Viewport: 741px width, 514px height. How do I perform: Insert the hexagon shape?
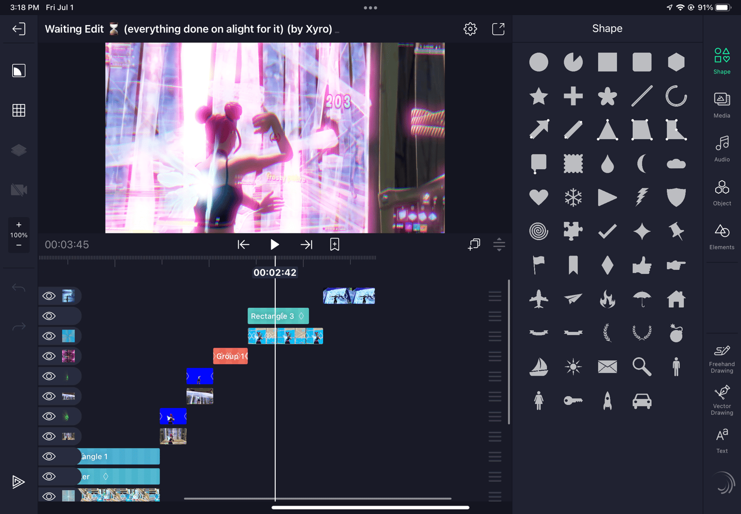[x=676, y=62]
